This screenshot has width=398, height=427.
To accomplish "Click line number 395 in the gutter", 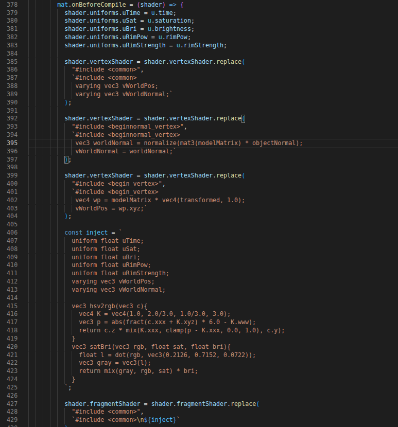I will tap(11, 143).
